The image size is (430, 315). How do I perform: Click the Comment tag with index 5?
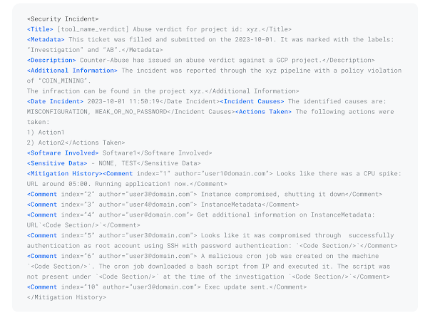(x=42, y=235)
